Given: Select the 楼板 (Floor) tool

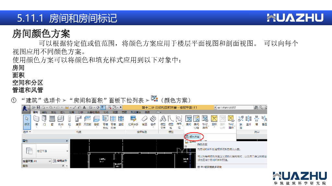Looking at the screenshot, I should (x=97, y=121).
